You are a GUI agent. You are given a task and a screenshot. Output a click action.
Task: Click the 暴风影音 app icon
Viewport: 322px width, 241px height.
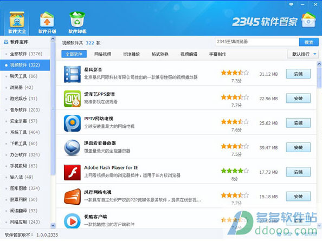click(72, 74)
